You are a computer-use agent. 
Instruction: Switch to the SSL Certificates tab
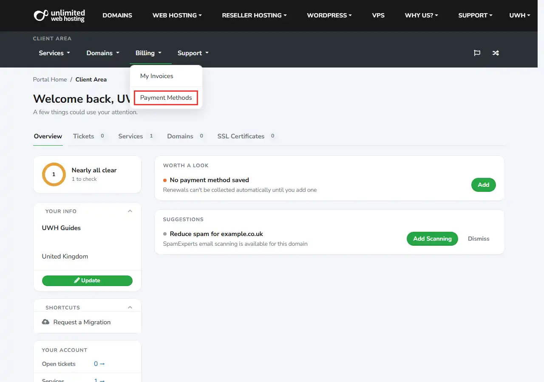[246, 136]
